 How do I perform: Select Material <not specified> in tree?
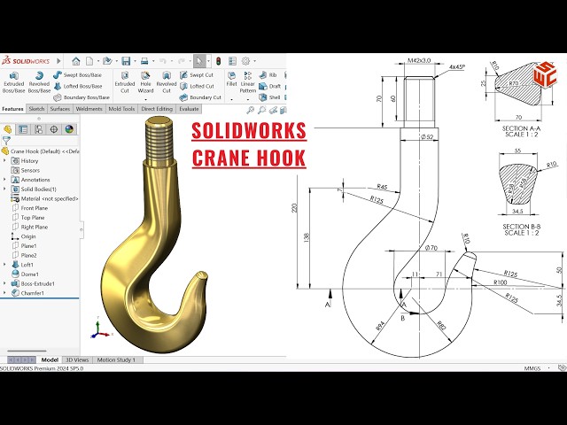click(x=45, y=198)
